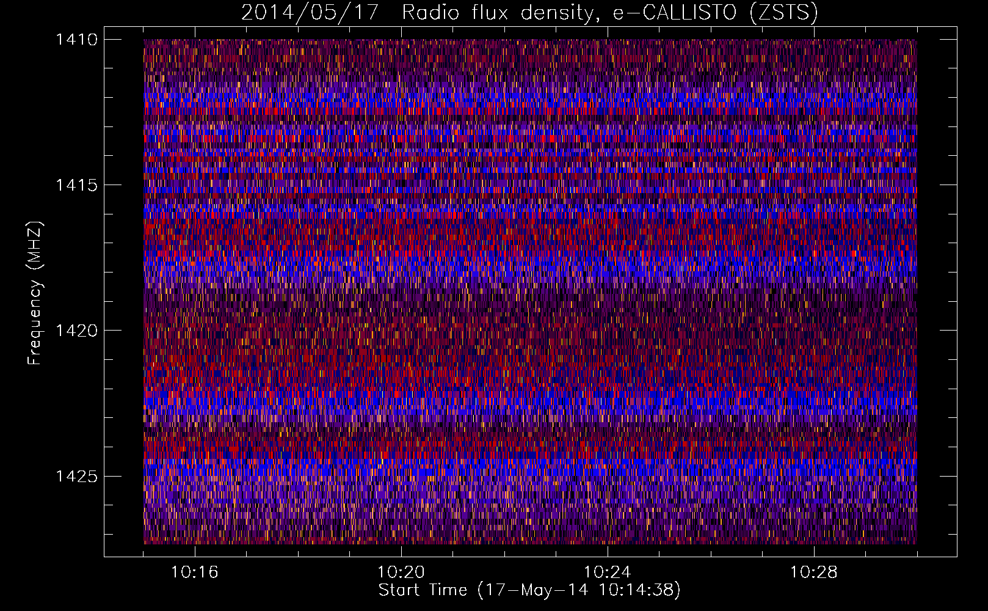Click the plot title '2014/05/17 Radio flux density, e-CALLISTO (ZSTS)'
988x611 pixels.
[529, 12]
